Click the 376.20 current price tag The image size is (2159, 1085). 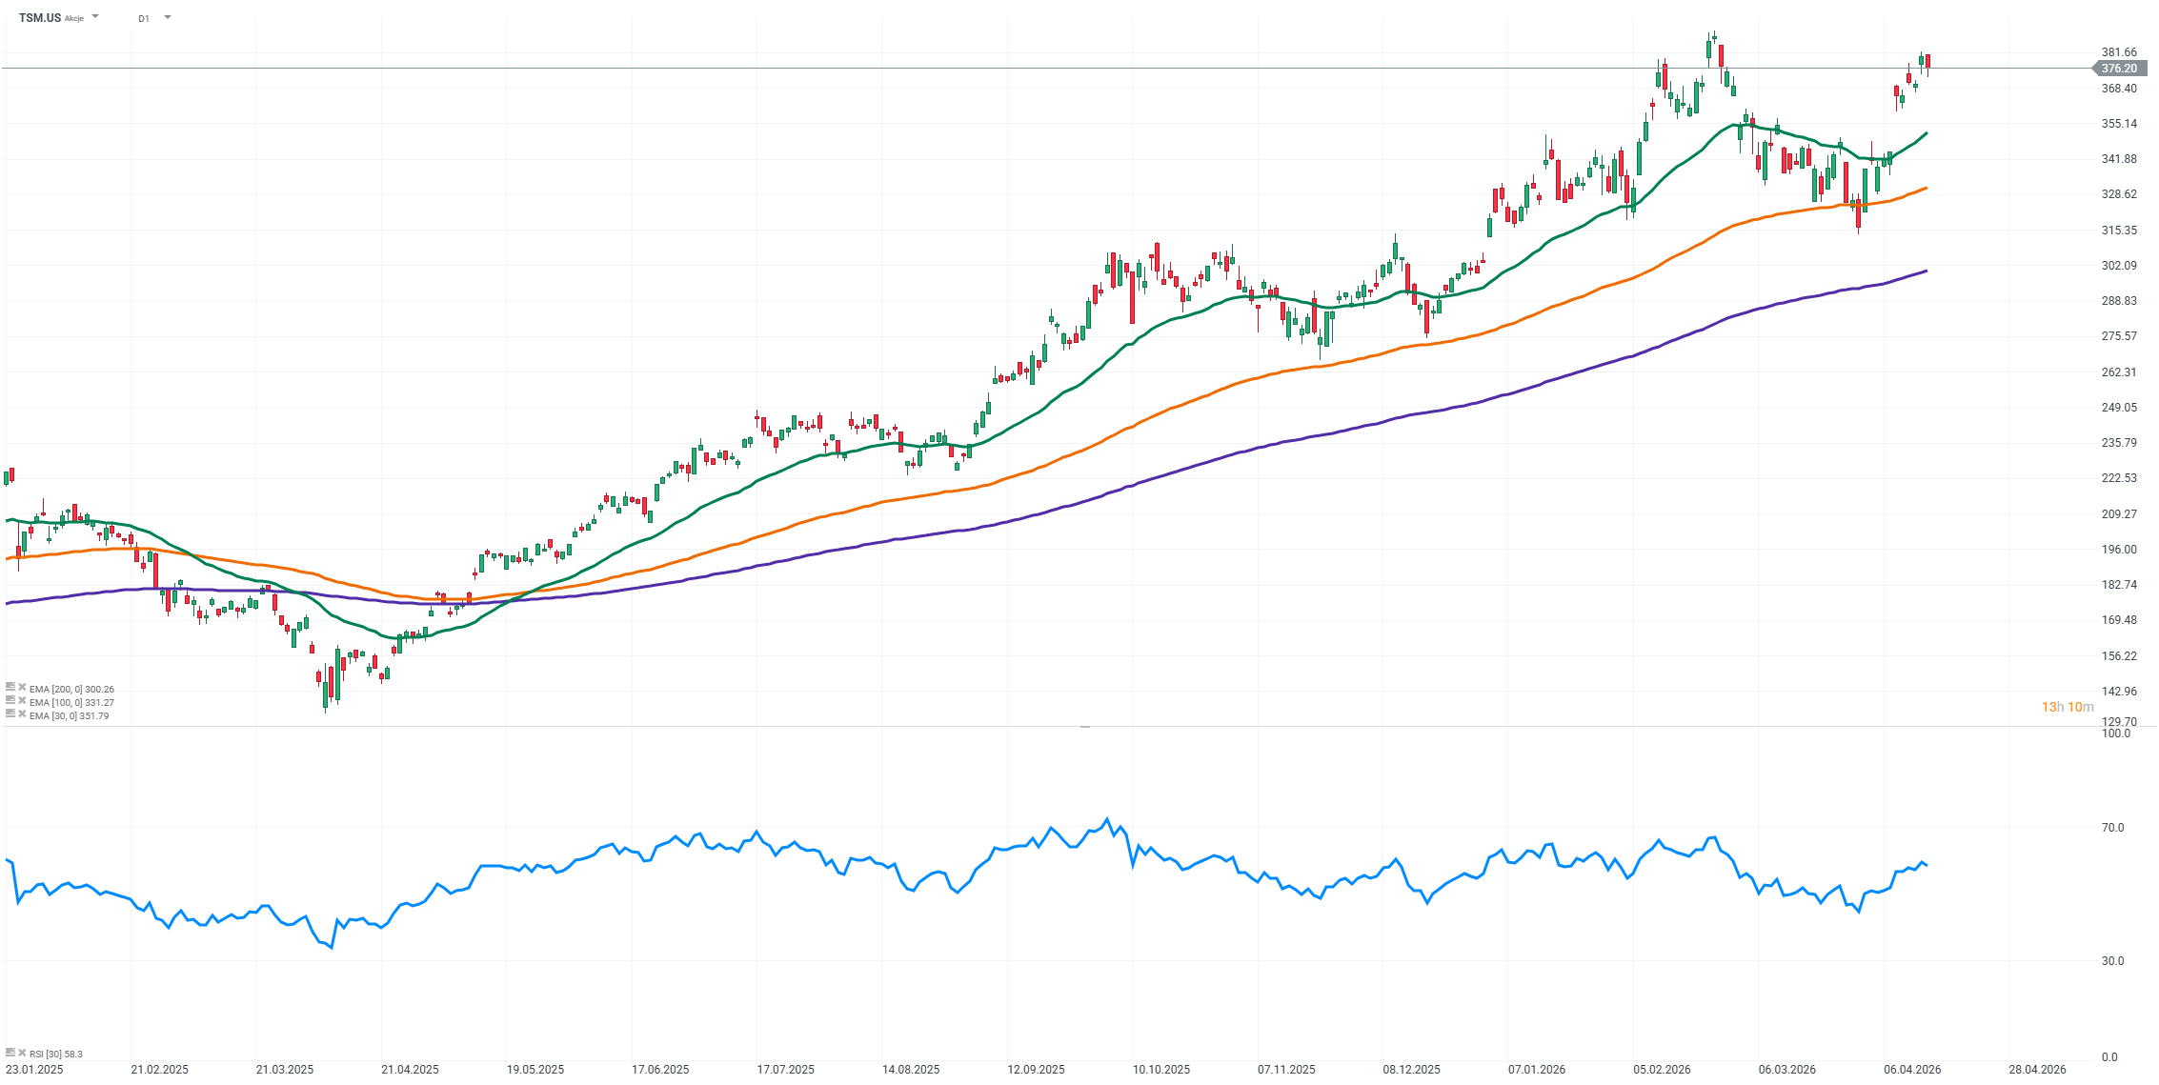pyautogui.click(x=2119, y=69)
